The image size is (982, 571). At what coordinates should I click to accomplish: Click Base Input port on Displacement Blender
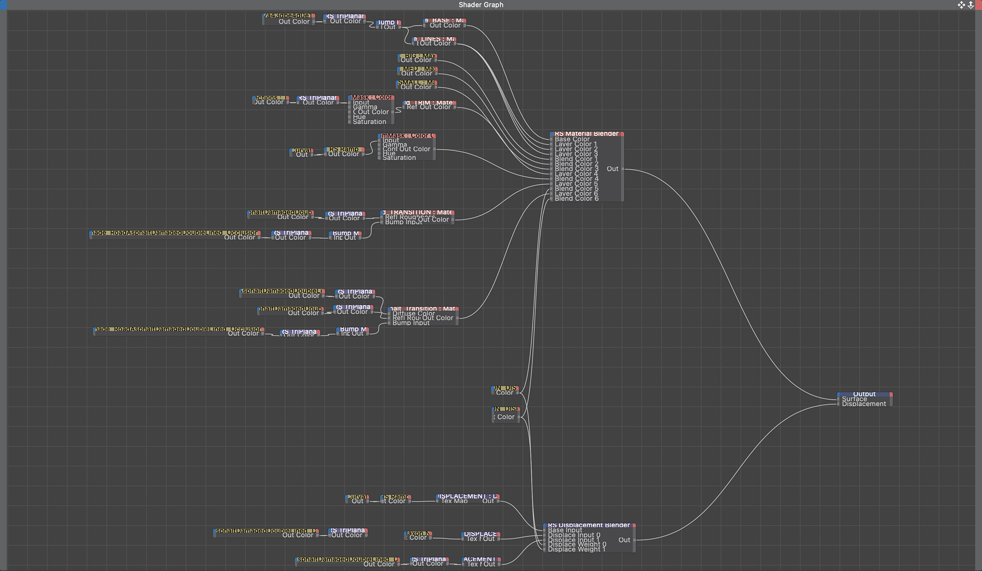coord(545,530)
